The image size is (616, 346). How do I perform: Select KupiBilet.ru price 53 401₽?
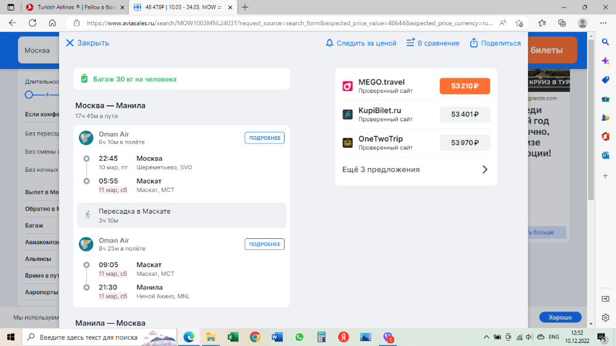point(464,115)
